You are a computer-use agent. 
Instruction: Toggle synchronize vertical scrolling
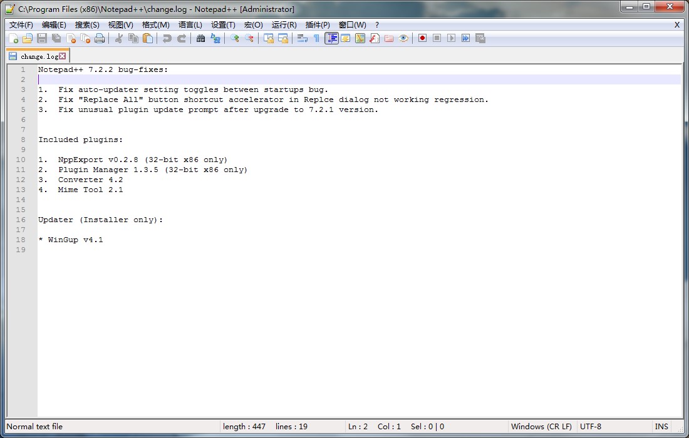pos(269,38)
